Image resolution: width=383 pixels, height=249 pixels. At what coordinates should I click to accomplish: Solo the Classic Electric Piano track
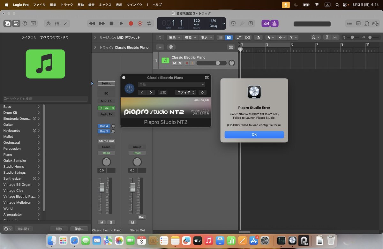[180, 63]
